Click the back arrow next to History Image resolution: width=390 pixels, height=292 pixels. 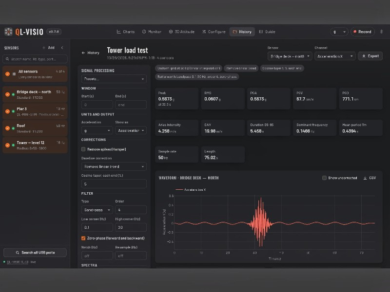pyautogui.click(x=83, y=53)
